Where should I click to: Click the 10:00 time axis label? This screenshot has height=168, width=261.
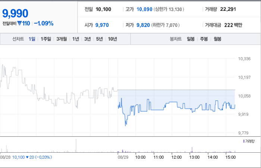140,157
